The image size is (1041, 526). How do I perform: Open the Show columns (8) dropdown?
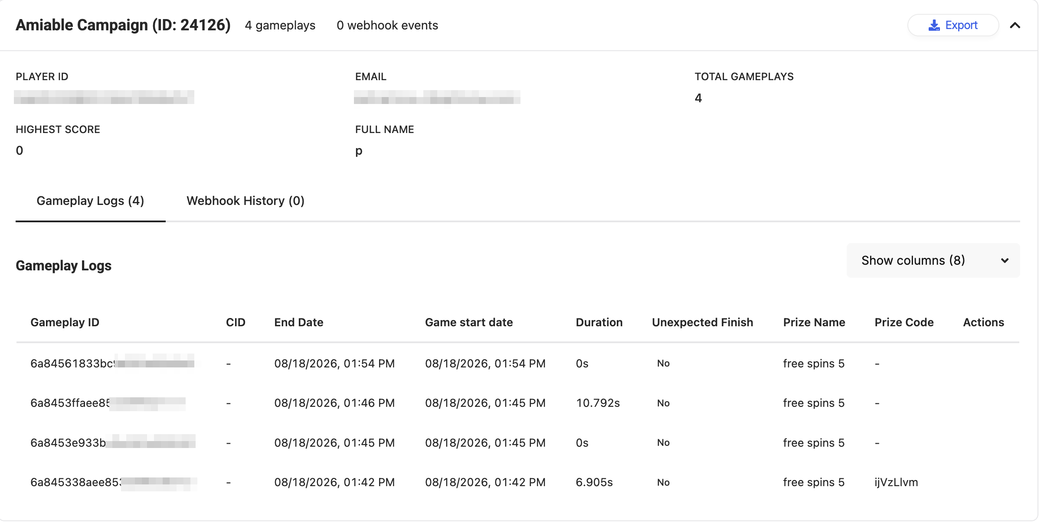933,260
